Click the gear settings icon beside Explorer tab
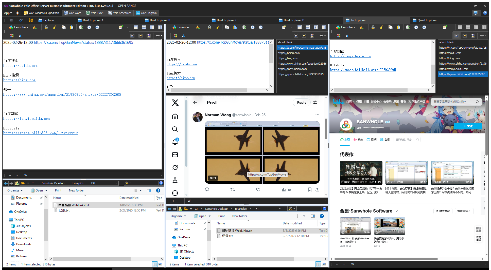Screen dimensions: 491x270 tap(21, 20)
